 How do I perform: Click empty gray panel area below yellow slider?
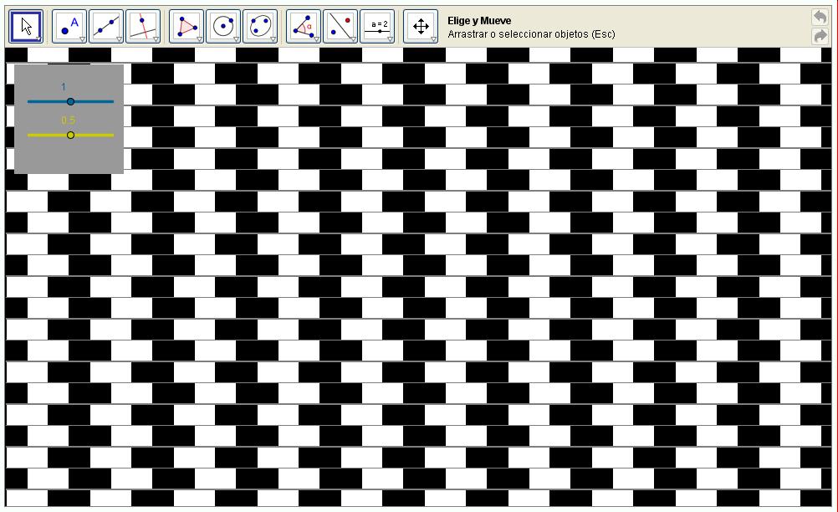pyautogui.click(x=69, y=157)
